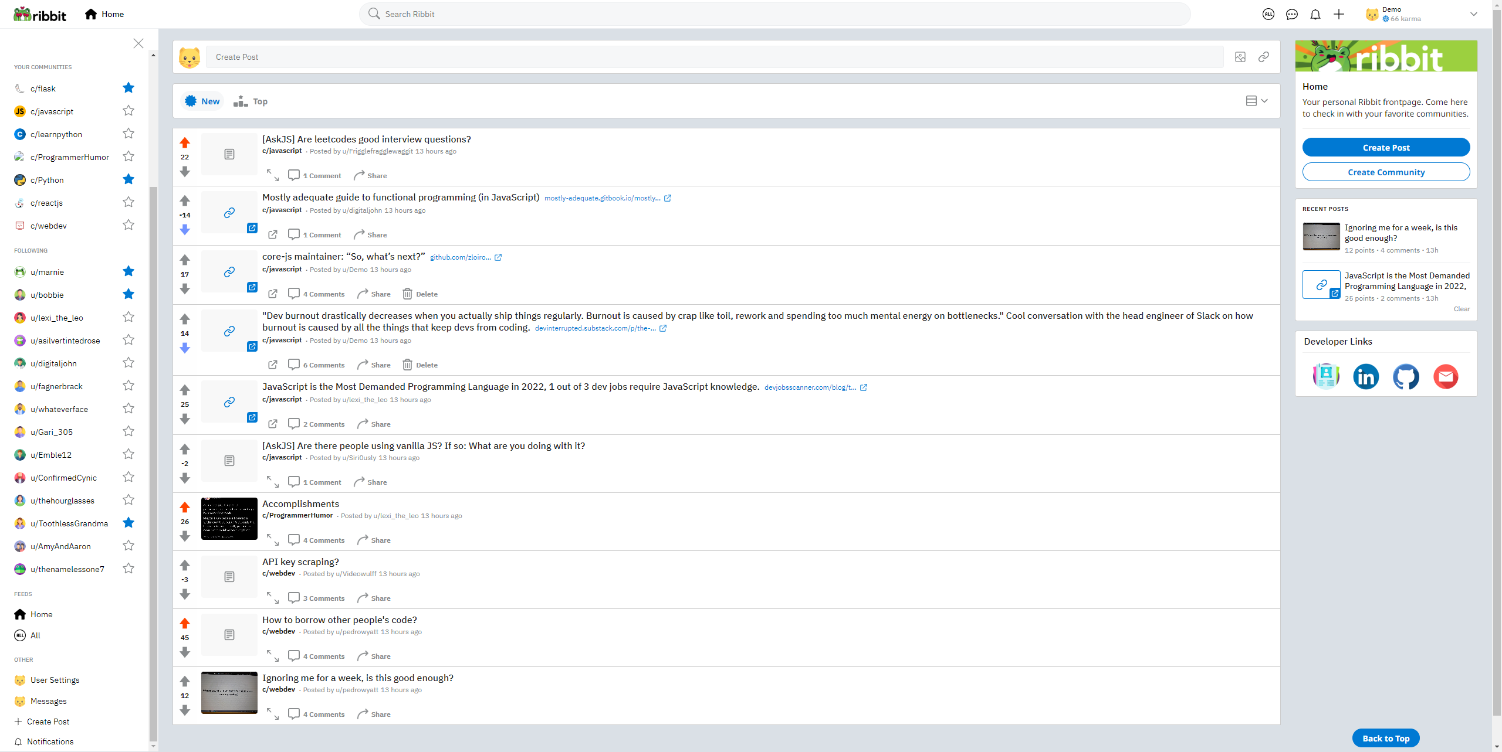Click the Create Post text field
1502x752 pixels.
pyautogui.click(x=714, y=57)
